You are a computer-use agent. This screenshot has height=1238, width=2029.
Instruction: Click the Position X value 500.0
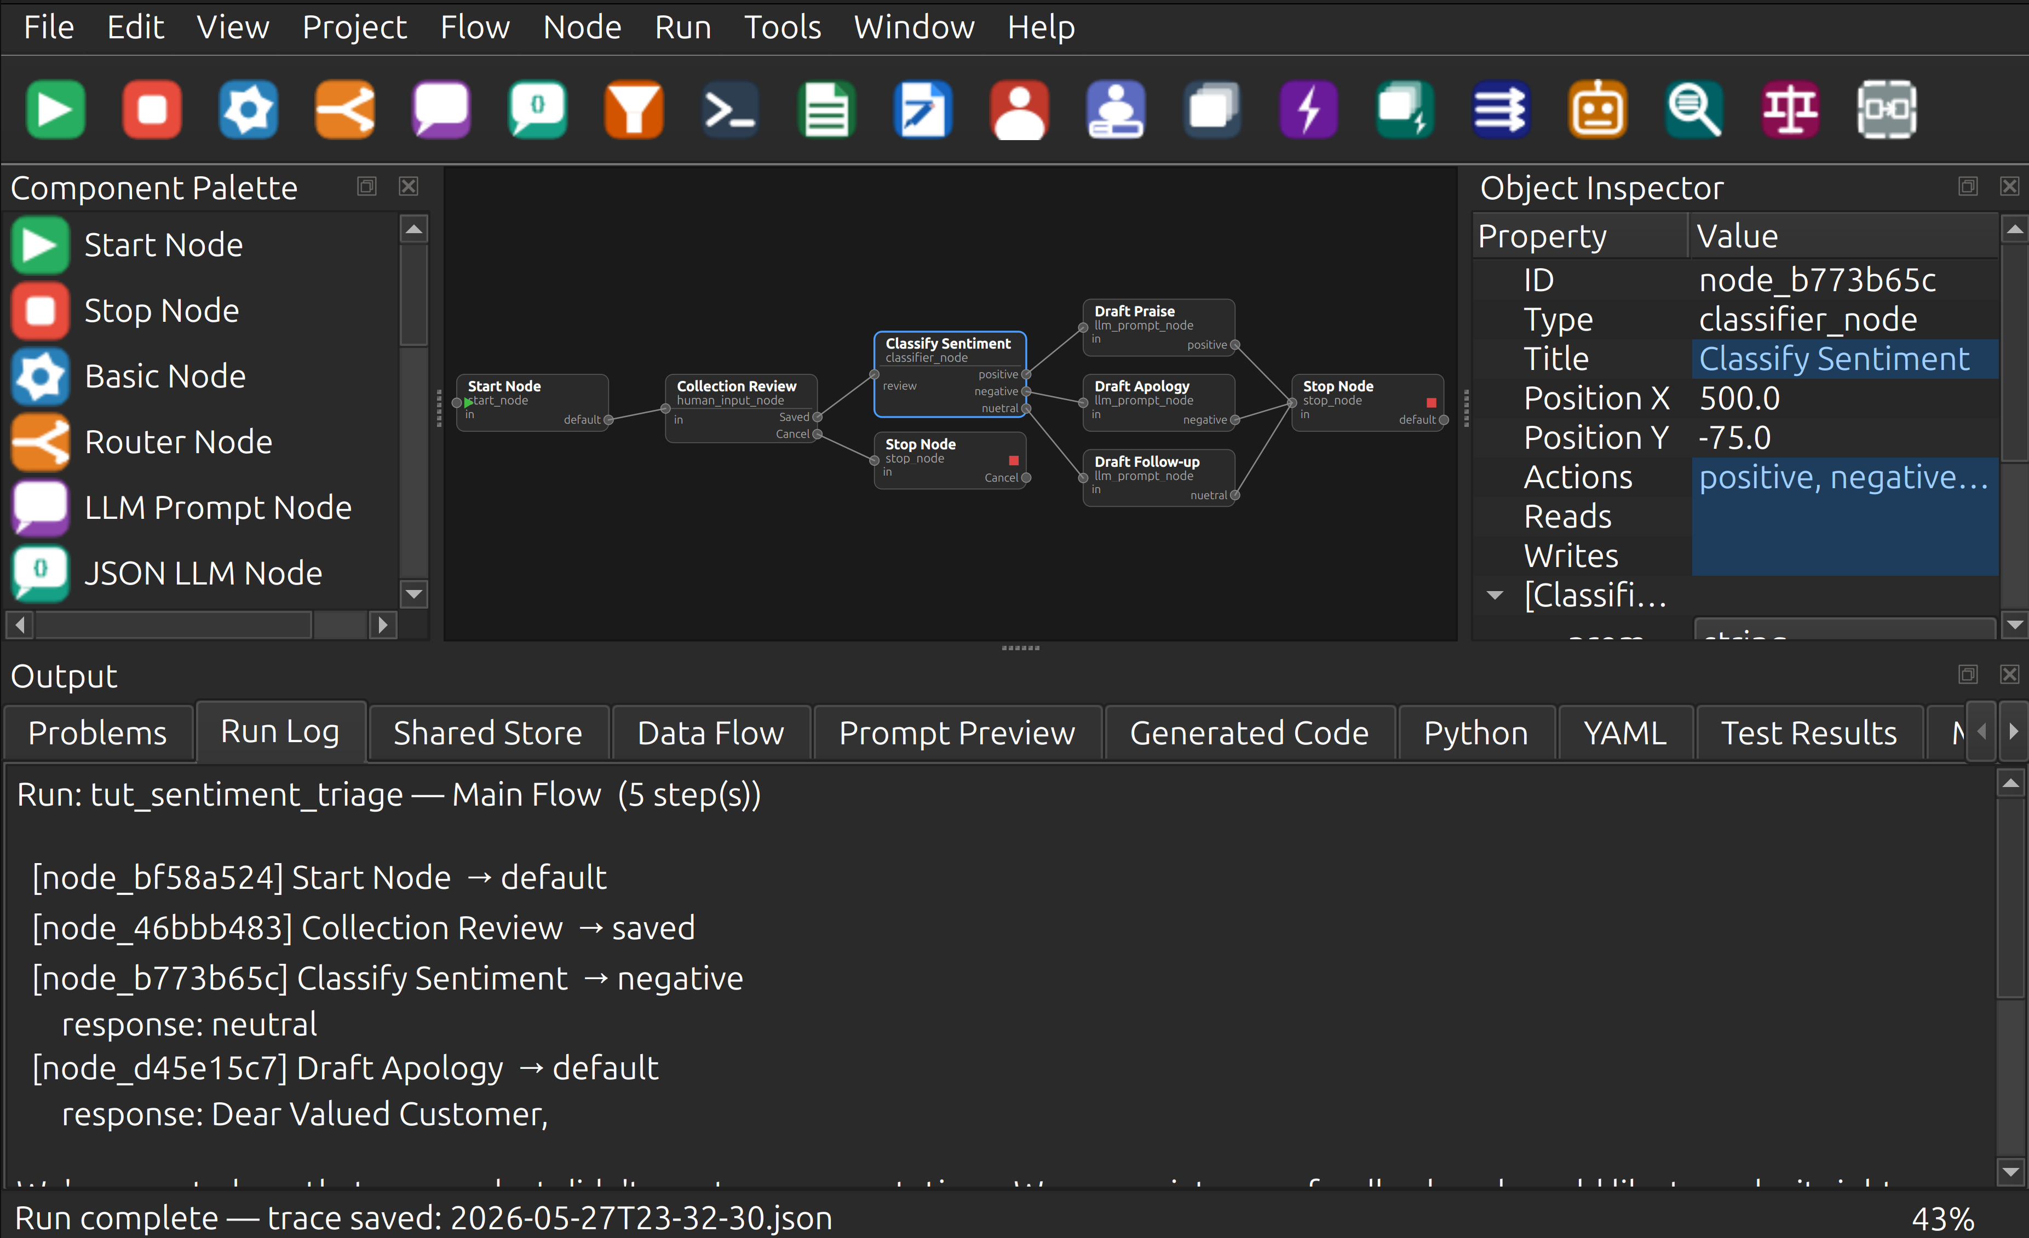pyautogui.click(x=1844, y=399)
